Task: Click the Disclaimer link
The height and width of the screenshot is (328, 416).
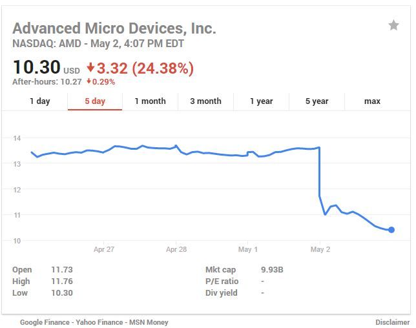Action: point(392,322)
